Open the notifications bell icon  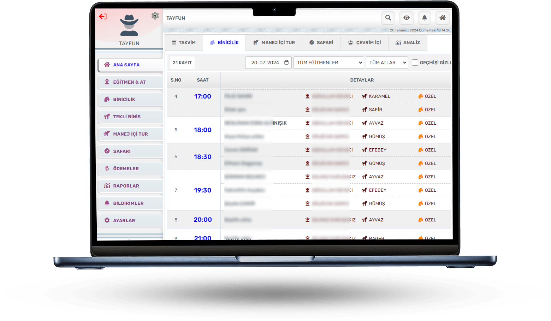point(425,18)
